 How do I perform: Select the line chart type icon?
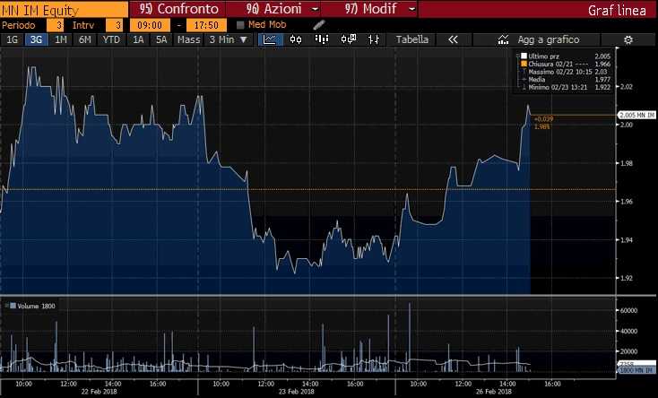[x=270, y=39]
